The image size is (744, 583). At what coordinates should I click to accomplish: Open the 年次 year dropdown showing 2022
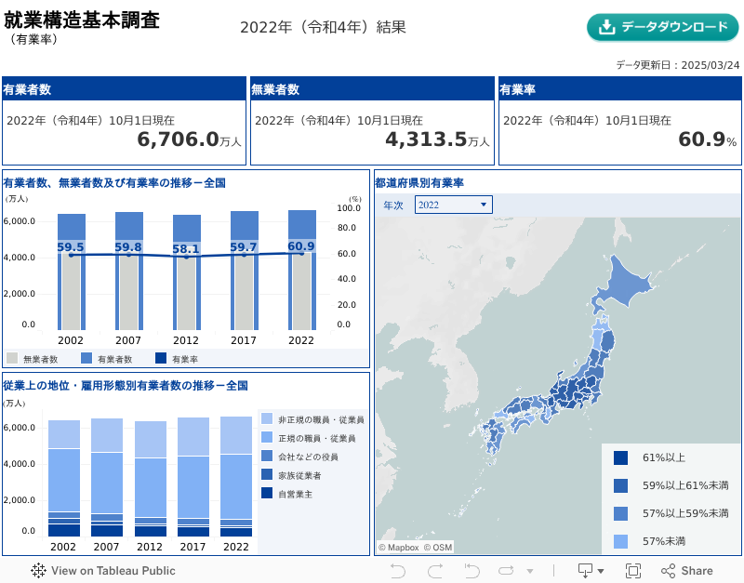coord(453,205)
